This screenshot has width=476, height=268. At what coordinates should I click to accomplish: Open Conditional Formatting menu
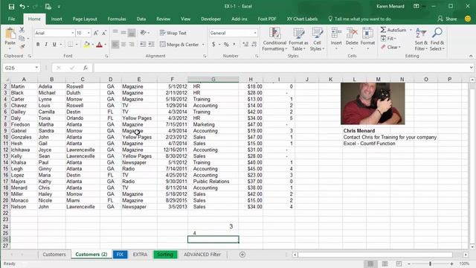(274, 39)
